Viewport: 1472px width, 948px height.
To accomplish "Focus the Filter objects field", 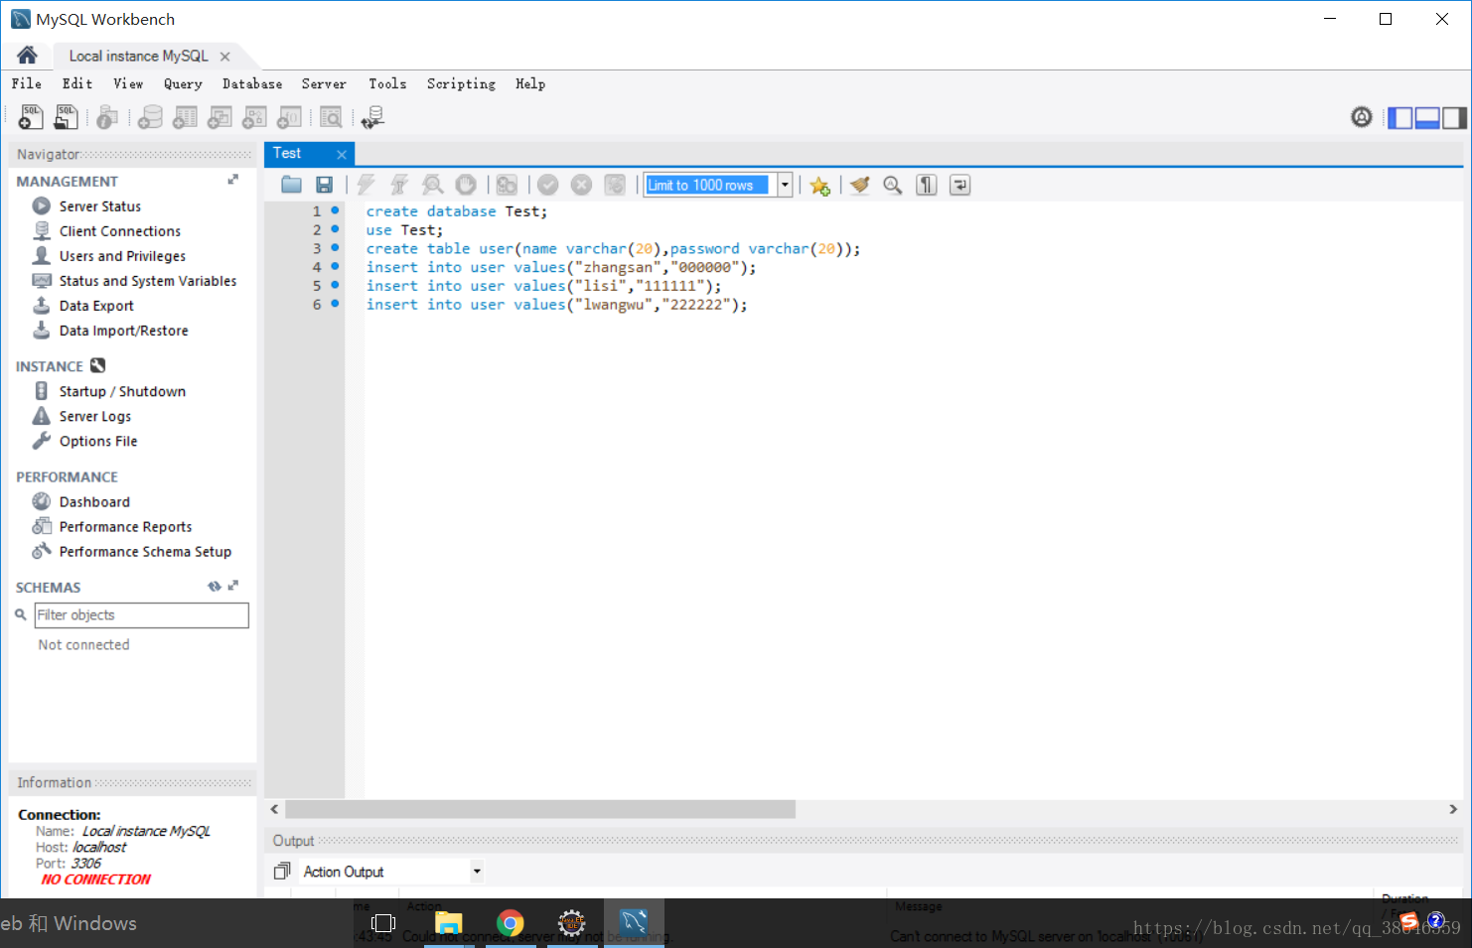I will 141,615.
